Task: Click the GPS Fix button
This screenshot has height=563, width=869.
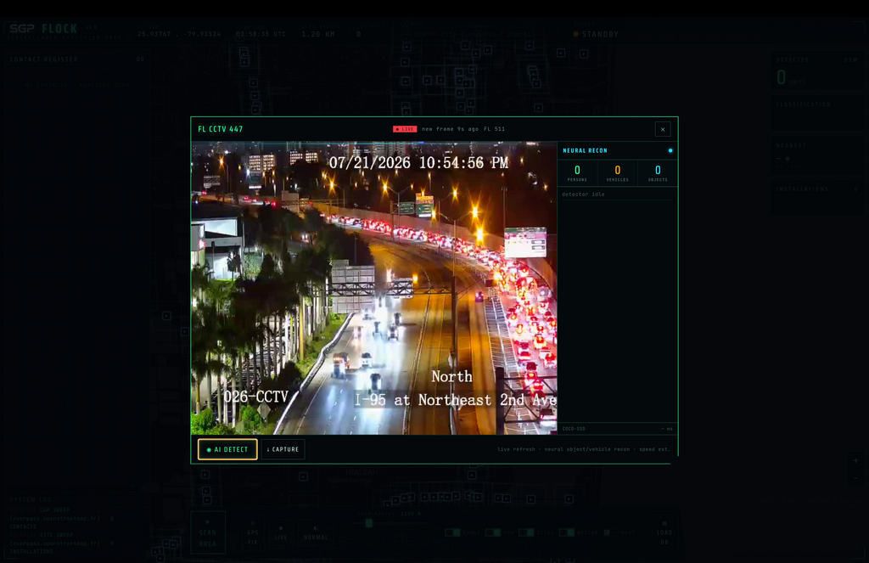Action: pos(253,532)
